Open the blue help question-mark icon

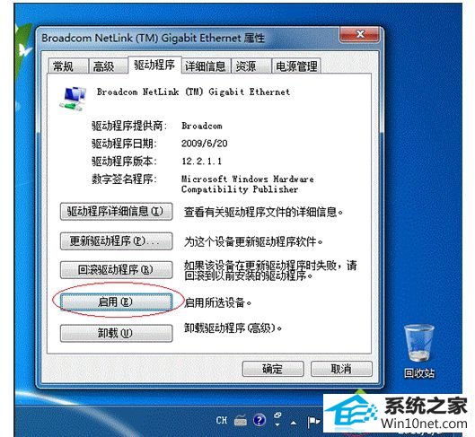pos(259,420)
